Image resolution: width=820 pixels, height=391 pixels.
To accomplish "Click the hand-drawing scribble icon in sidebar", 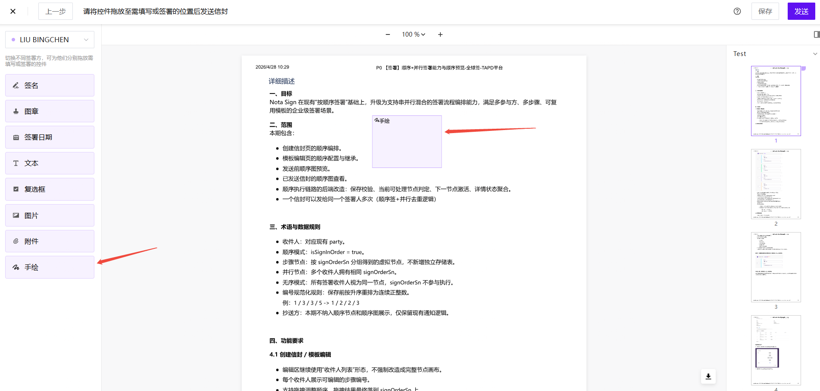I will click(16, 267).
